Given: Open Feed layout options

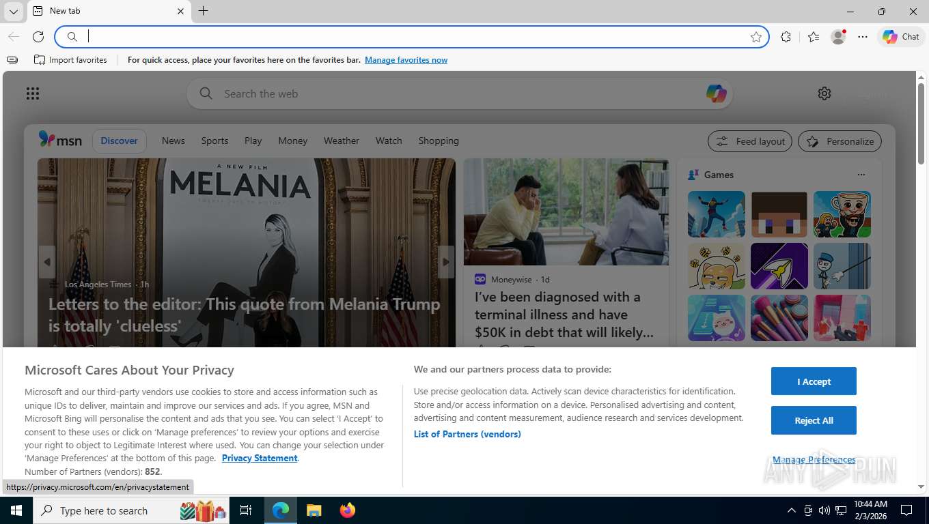Looking at the screenshot, I should 750,141.
